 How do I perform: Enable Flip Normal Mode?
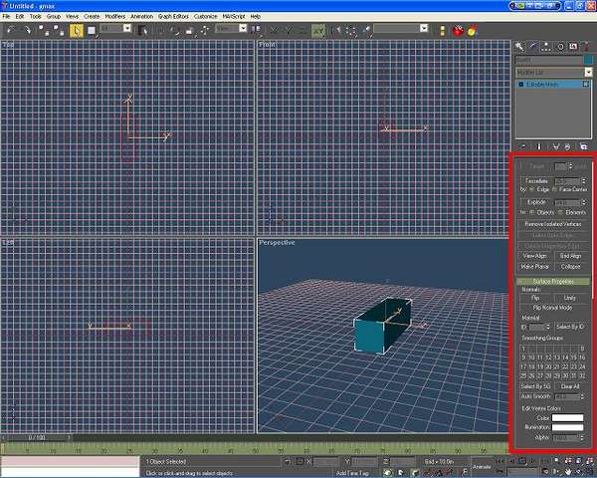pyautogui.click(x=552, y=308)
